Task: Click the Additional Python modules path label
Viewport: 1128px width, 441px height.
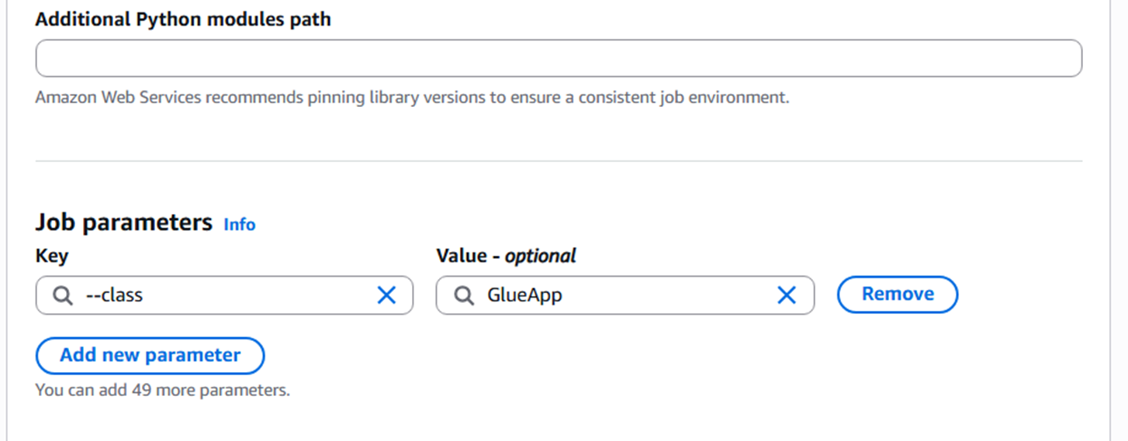Action: (183, 19)
